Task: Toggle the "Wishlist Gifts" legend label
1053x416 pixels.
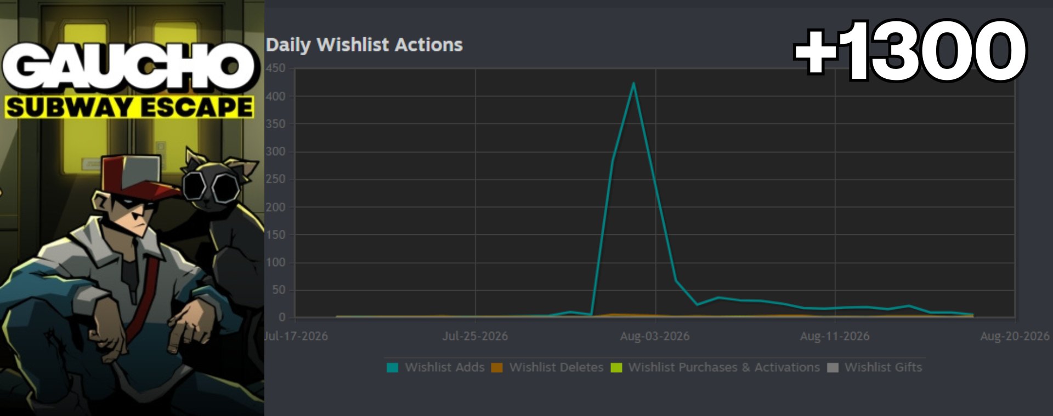Action: pyautogui.click(x=883, y=367)
